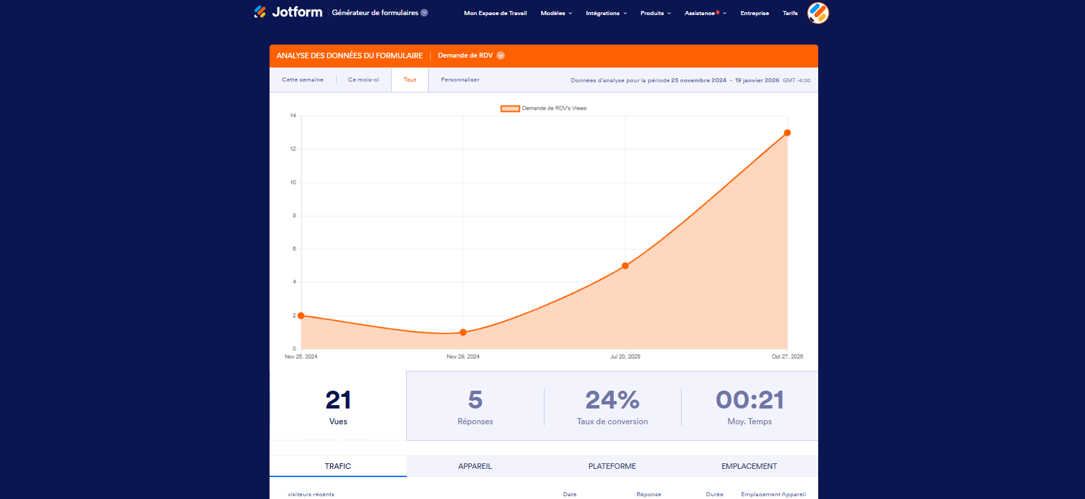Open the Entreprise page
Image resolution: width=1085 pixels, height=499 pixels.
click(x=754, y=13)
